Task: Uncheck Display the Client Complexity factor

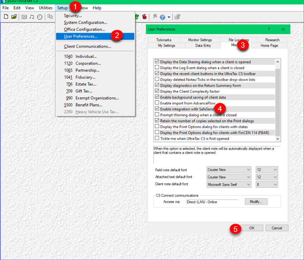Action: pos(157,91)
